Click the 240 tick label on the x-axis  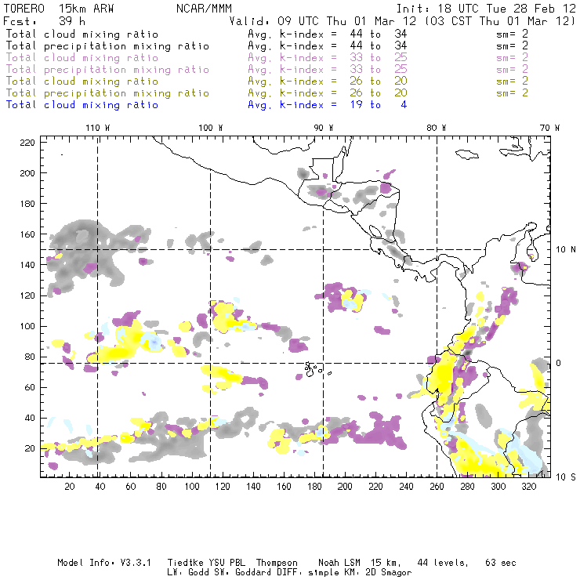pyautogui.click(x=406, y=487)
